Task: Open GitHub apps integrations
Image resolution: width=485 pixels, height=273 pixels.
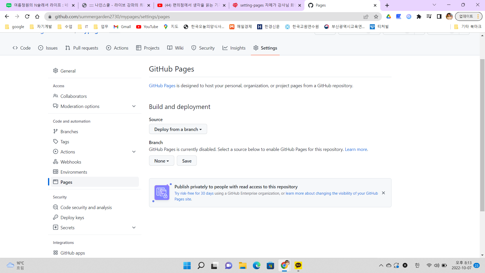Action: click(x=95, y=253)
